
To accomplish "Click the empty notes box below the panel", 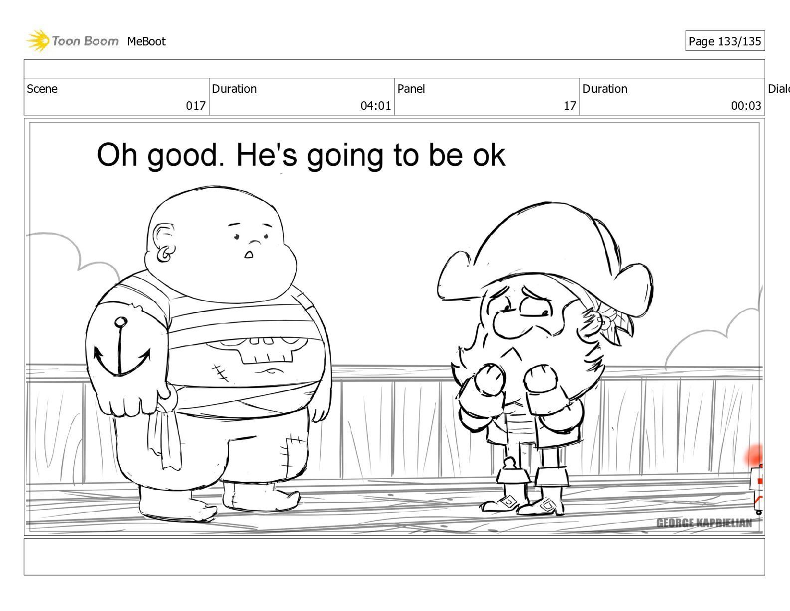I will click(394, 557).
